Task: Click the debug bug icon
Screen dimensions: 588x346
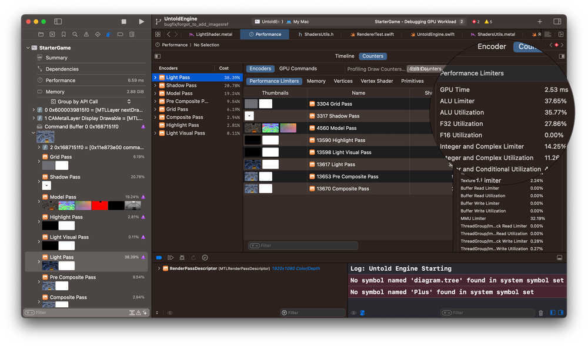Action: coord(182,258)
